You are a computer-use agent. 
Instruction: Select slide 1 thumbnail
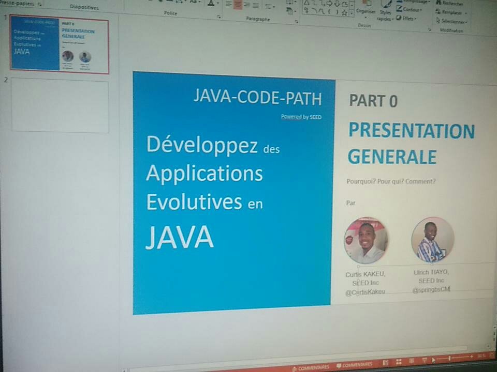(60, 44)
